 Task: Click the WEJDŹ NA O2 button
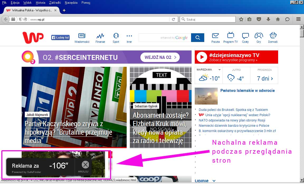(x=160, y=57)
